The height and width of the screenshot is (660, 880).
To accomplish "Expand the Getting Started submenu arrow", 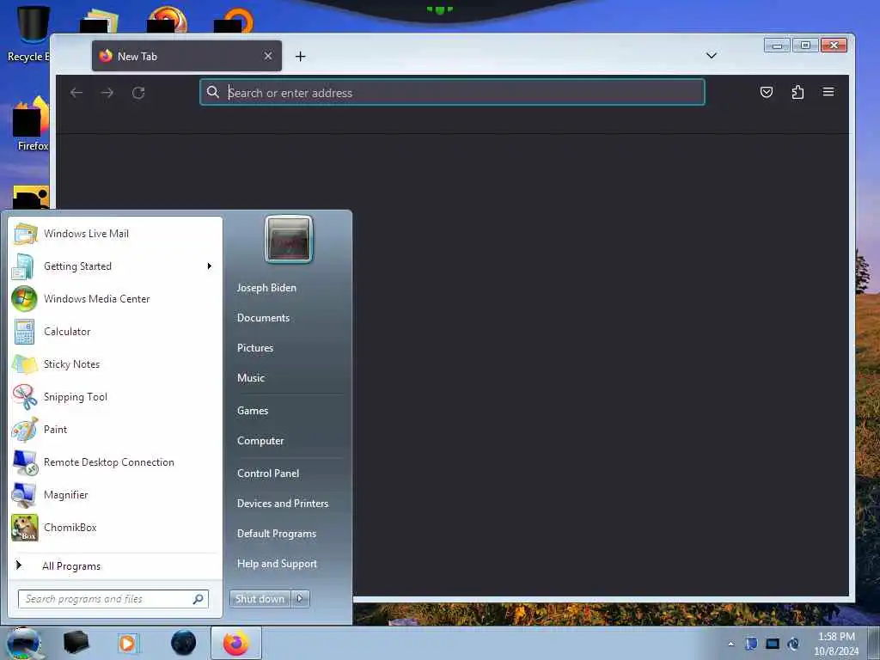I will [210, 266].
